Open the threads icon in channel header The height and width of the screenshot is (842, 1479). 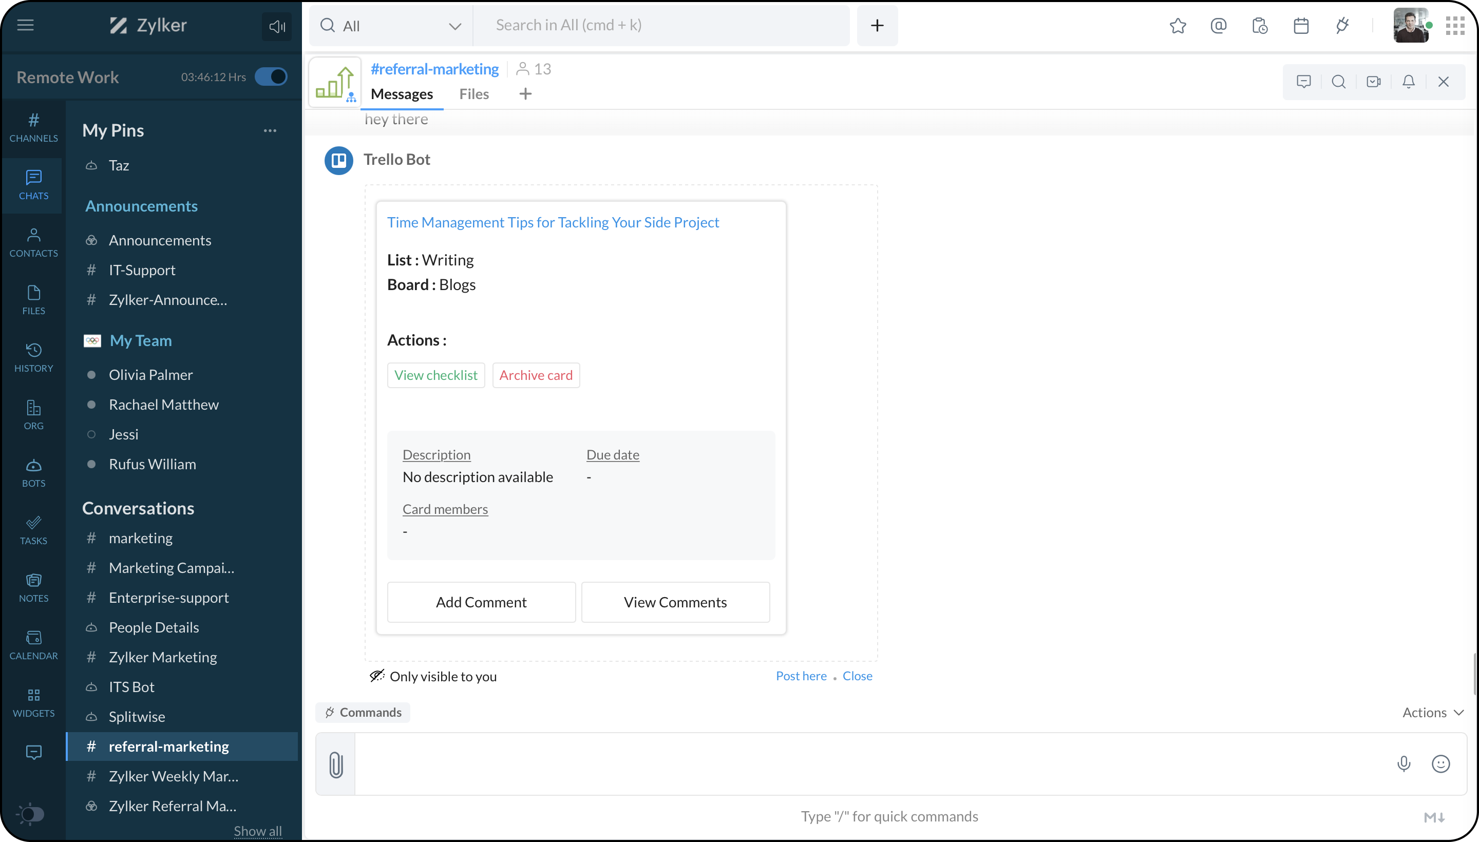point(1304,82)
